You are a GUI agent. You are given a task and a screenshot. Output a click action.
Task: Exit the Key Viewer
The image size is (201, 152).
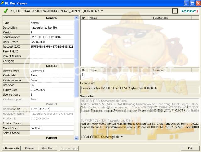click(x=190, y=149)
